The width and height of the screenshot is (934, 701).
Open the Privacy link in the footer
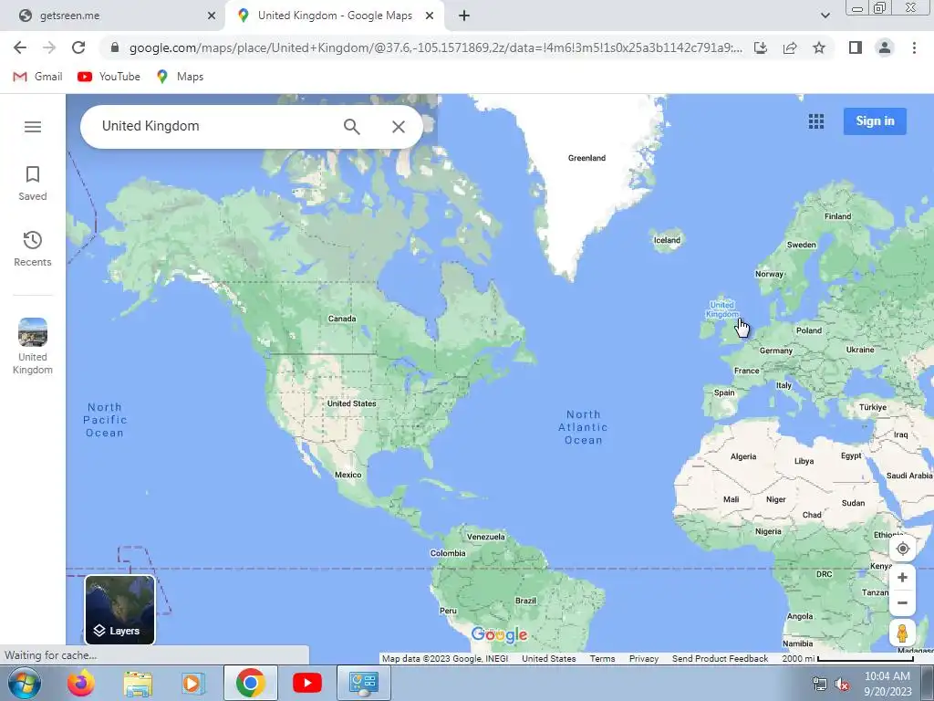click(644, 659)
